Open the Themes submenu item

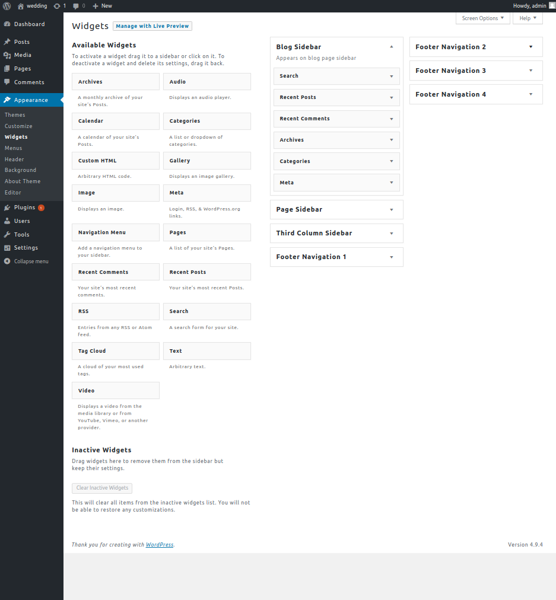coord(15,115)
